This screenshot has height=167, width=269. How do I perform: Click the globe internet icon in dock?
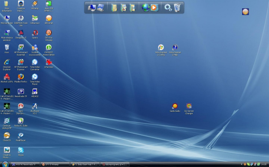point(146,8)
